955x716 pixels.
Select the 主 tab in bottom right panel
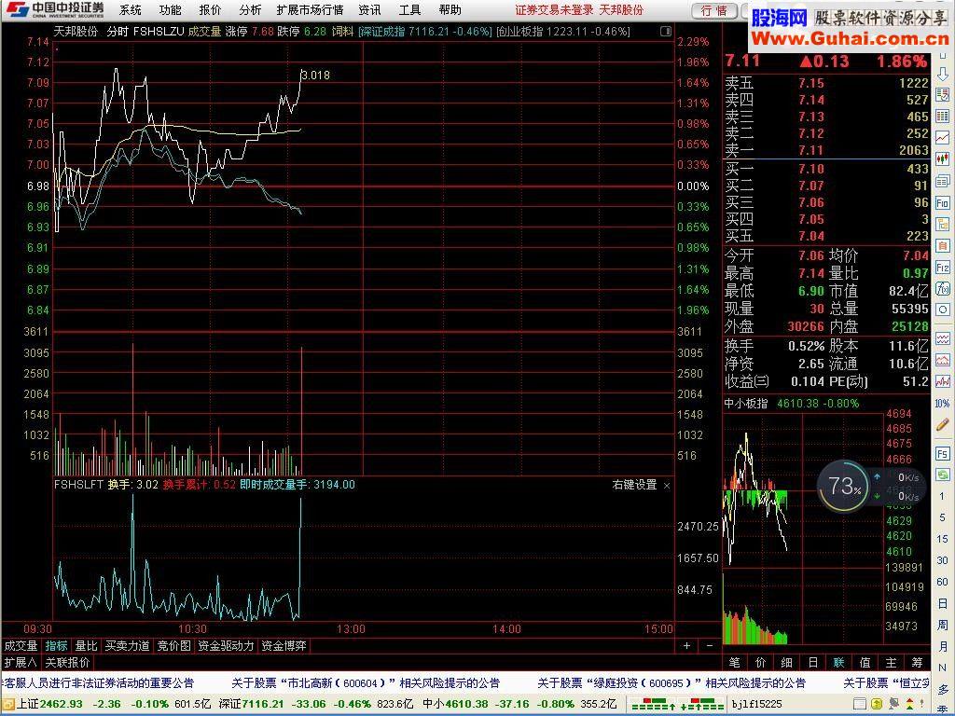tap(891, 663)
